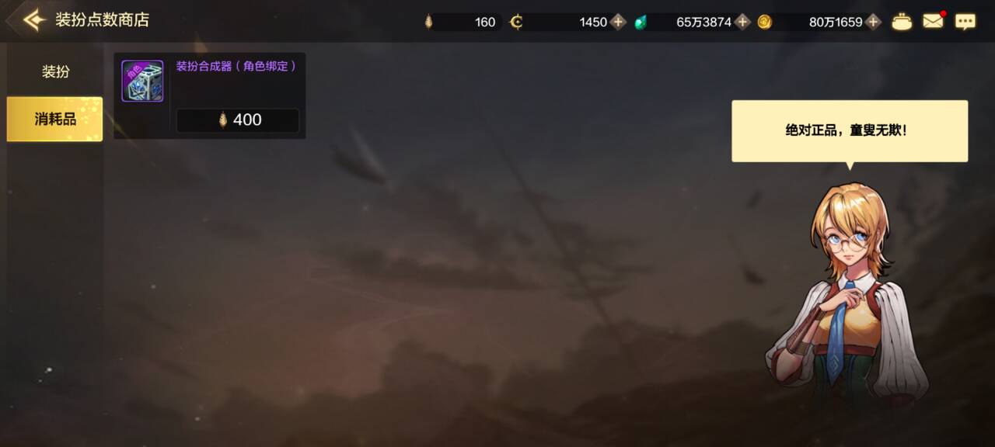Viewport: 995px width, 447px height.
Task: Buy the item for 400 points
Action: 238,120
